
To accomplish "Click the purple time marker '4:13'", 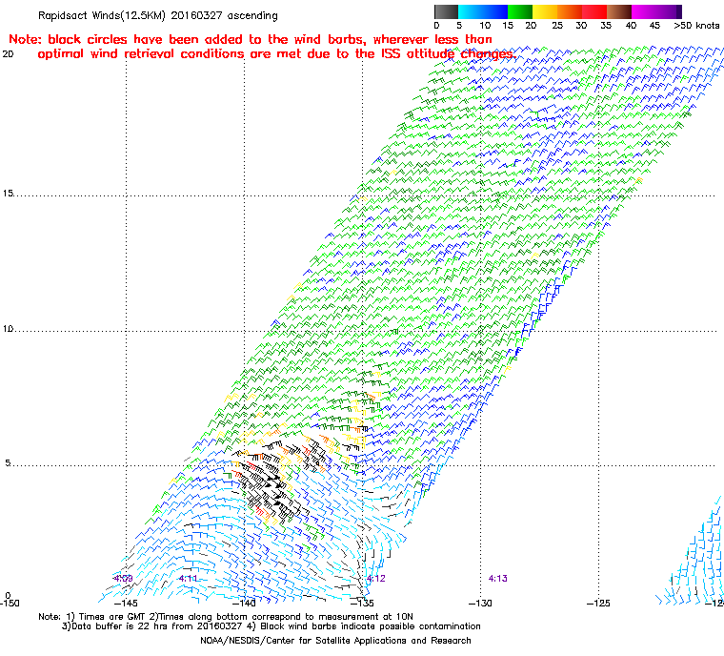I will [x=497, y=579].
